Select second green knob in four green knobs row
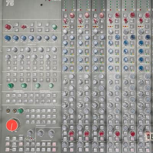The width and height of the screenshot is (153, 153). (x=24, y=85)
